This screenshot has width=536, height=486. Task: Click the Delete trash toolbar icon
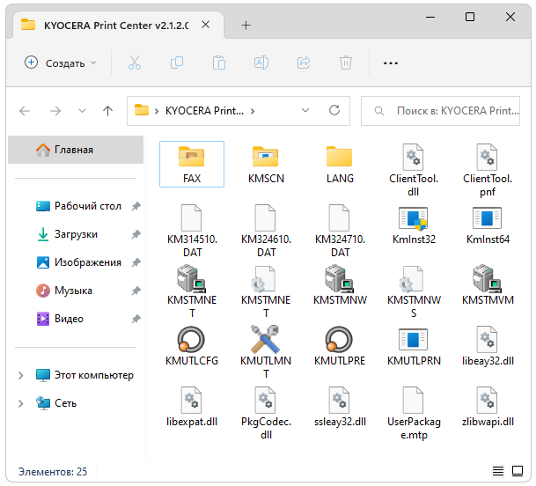tap(346, 63)
